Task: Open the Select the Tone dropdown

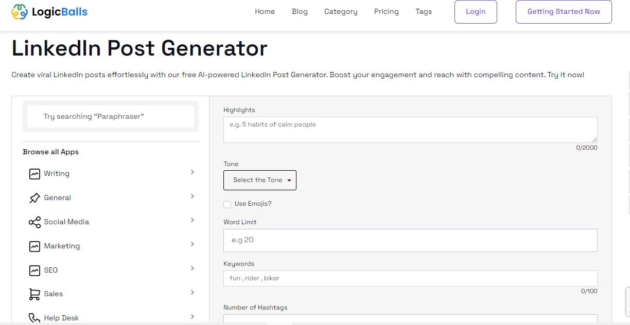Action: [x=259, y=180]
